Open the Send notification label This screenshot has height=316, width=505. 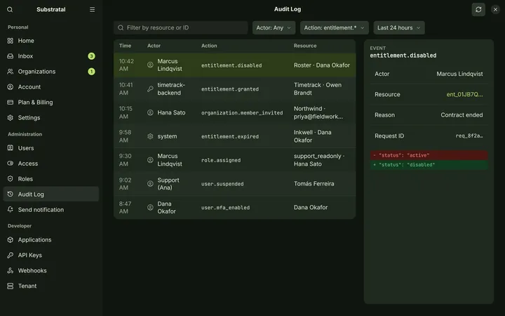(41, 209)
